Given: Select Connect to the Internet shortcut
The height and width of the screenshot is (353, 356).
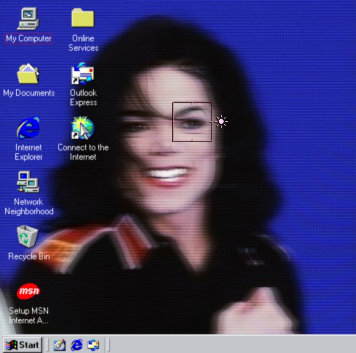Looking at the screenshot, I should [x=83, y=127].
